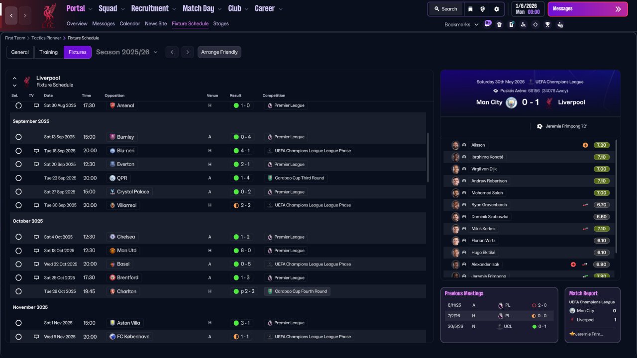Click the goal ball icon beside Jeremie Frimpong 72'

[x=539, y=126]
